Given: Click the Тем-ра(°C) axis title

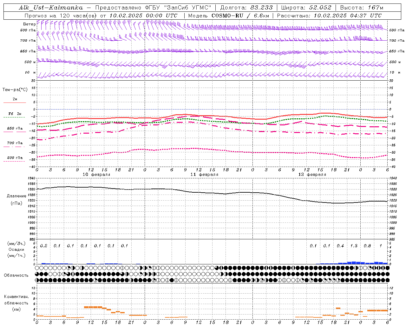Looking at the screenshot, I should coord(15,90).
